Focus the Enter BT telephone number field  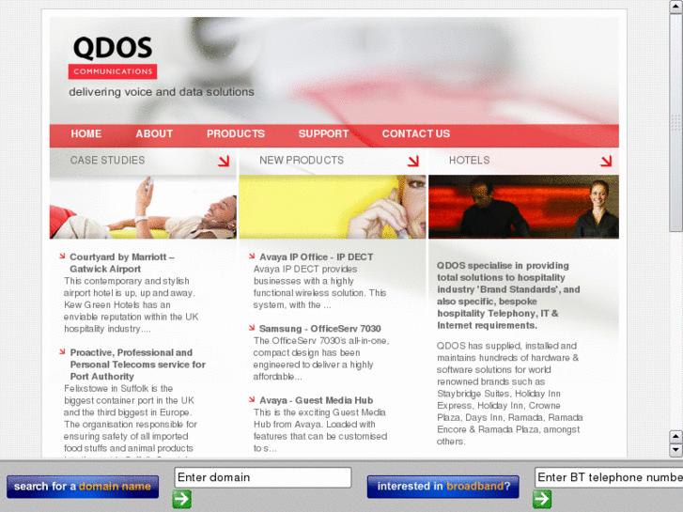pos(609,477)
